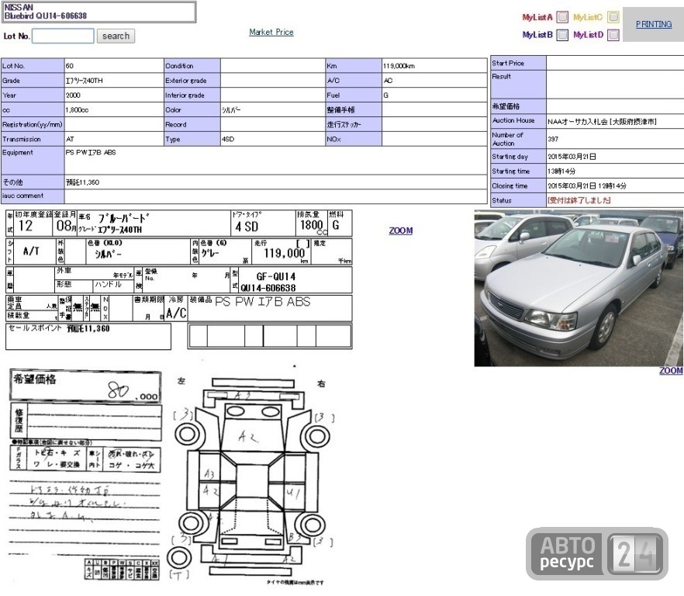This screenshot has height=596, width=684.
Task: Click the 希望価格 80,000 price box on sheet
Action: (85, 386)
